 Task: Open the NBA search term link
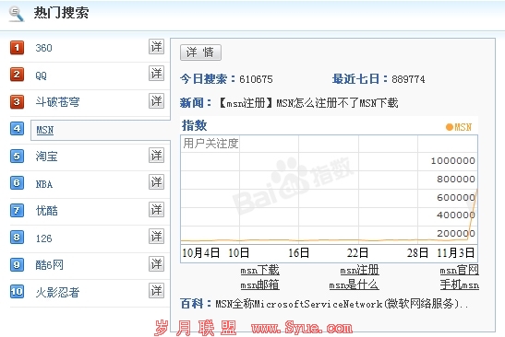(x=44, y=184)
